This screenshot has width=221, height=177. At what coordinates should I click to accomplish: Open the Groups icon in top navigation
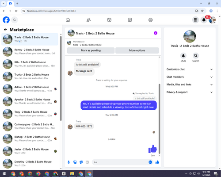tap(150, 20)
